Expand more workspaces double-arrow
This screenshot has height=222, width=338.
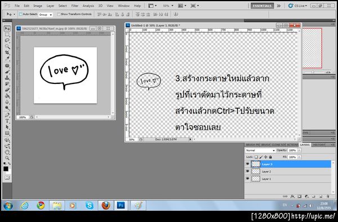(x=279, y=6)
